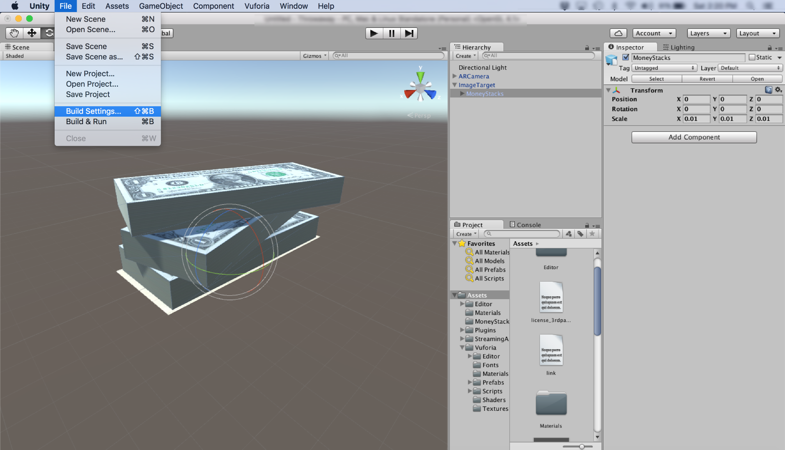Click the Add Component button
This screenshot has height=450, width=785.
[x=694, y=137]
